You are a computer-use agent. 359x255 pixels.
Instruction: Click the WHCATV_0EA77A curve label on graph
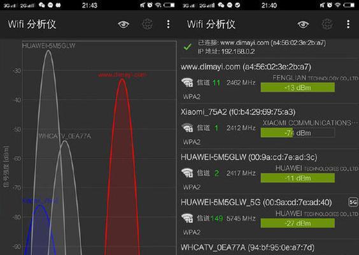[65, 136]
